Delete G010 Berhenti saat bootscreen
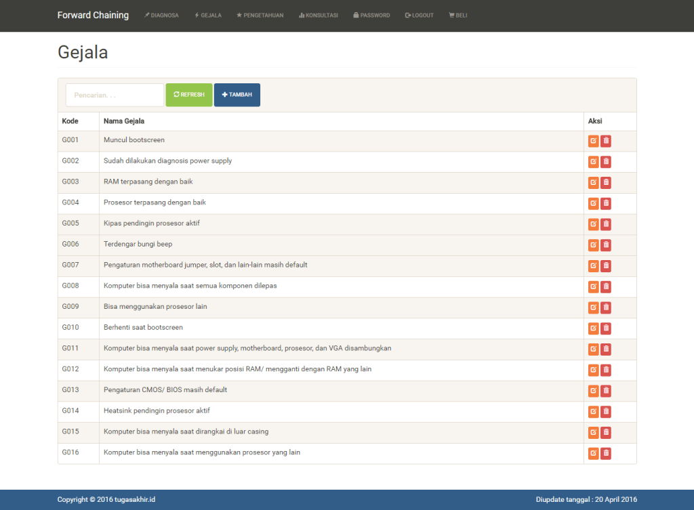This screenshot has height=510, width=694. coord(606,328)
